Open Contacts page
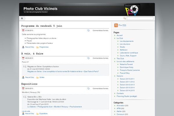This screenshot has height=116, width=174. point(120,93)
